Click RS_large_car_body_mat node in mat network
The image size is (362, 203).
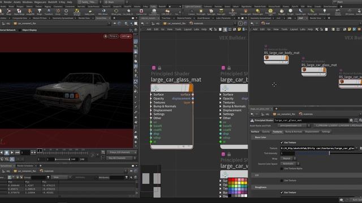coord(277,59)
